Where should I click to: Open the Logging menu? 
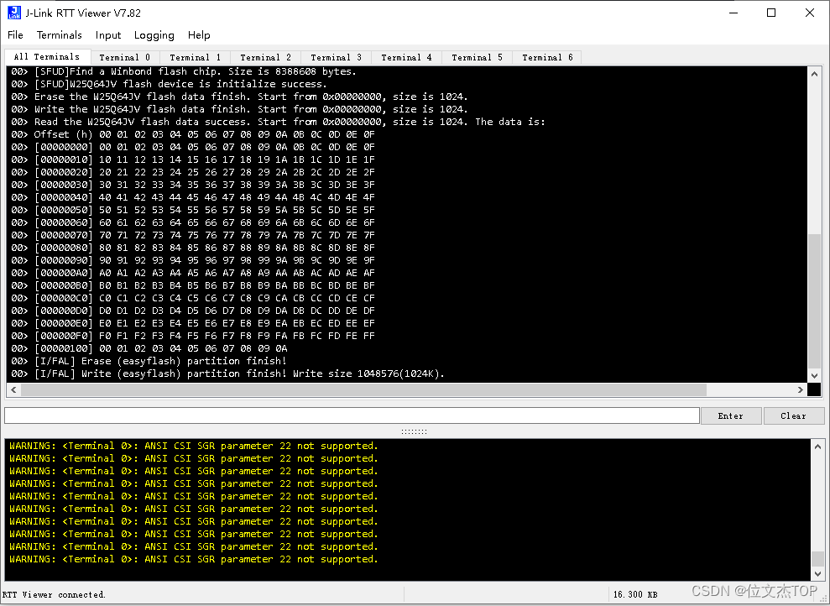pyautogui.click(x=154, y=35)
